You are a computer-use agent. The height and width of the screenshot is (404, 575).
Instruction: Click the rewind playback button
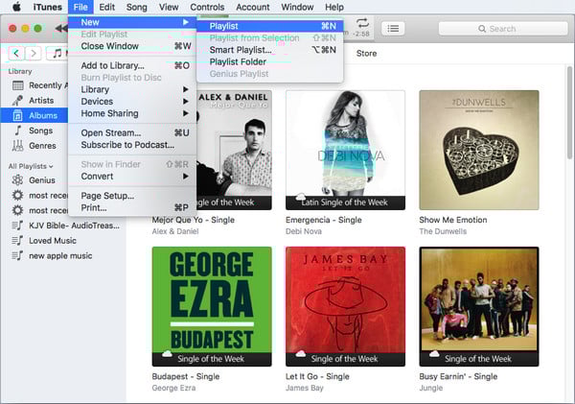click(61, 28)
